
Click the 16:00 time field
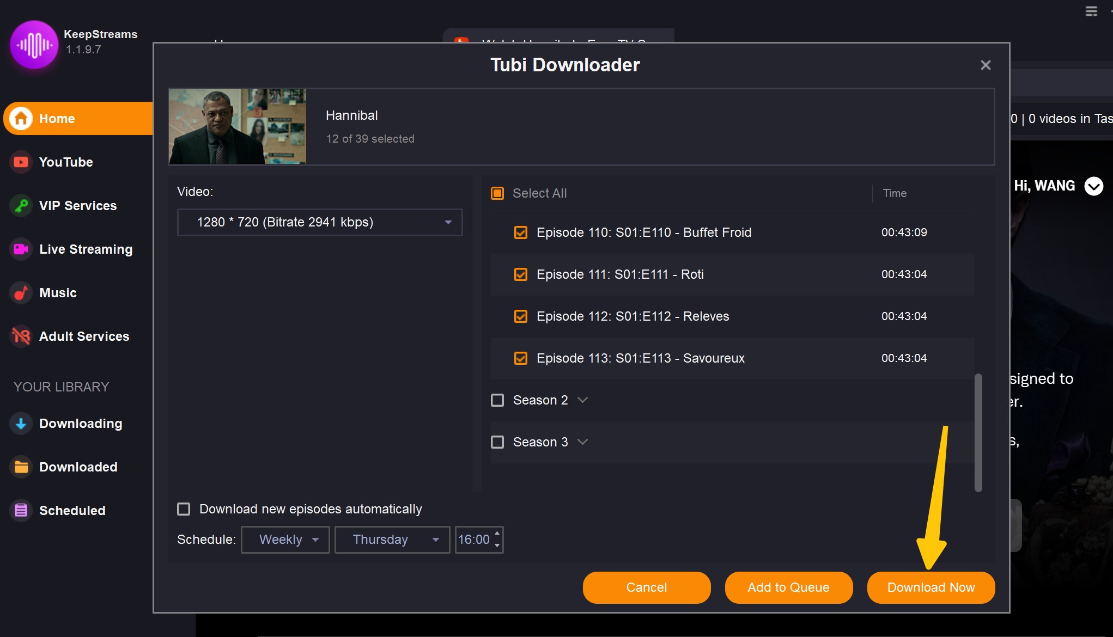(474, 540)
